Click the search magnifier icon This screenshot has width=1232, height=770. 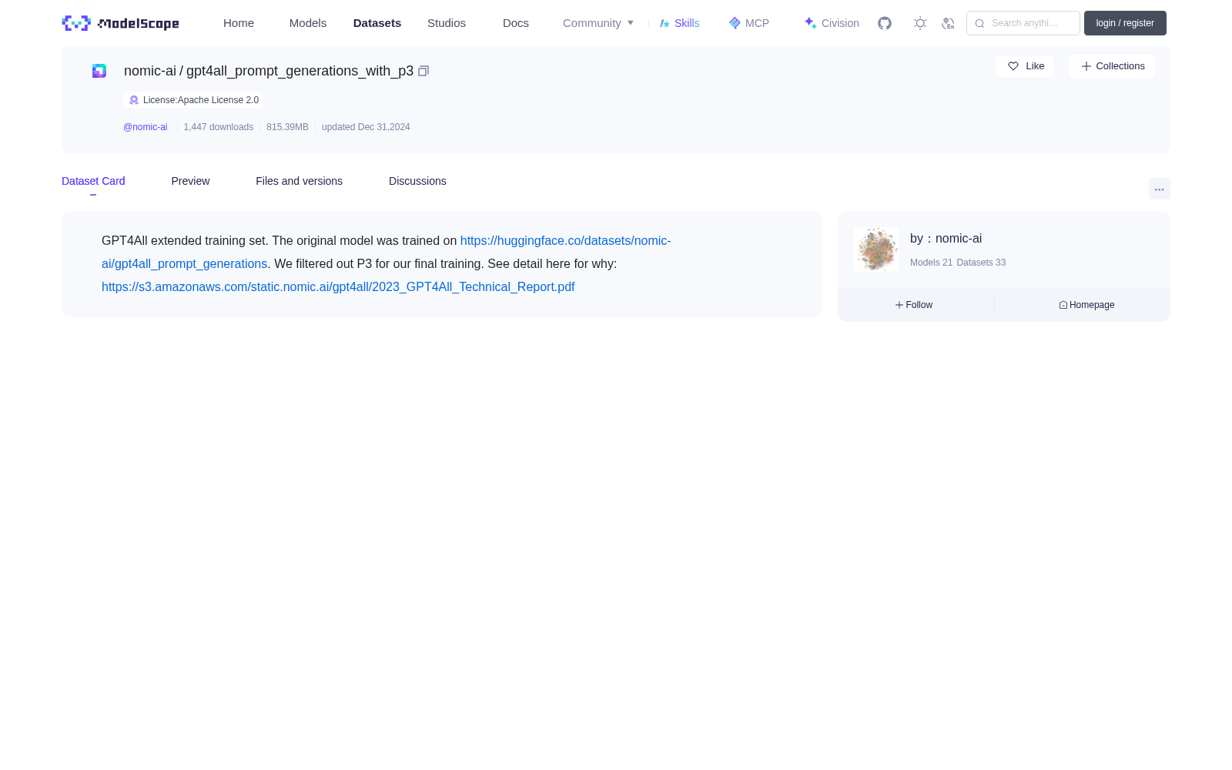pyautogui.click(x=979, y=23)
